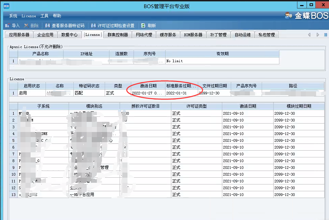This screenshot has width=329, height=220.
Task: Click the 产品序列号 column header
Action: pyautogui.click(x=246, y=86)
